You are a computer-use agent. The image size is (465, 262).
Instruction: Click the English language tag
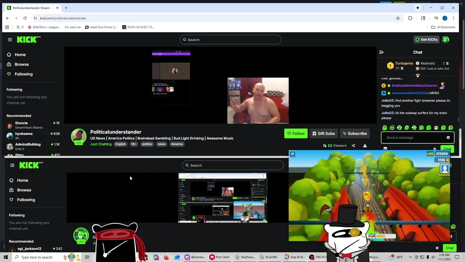click(x=120, y=144)
